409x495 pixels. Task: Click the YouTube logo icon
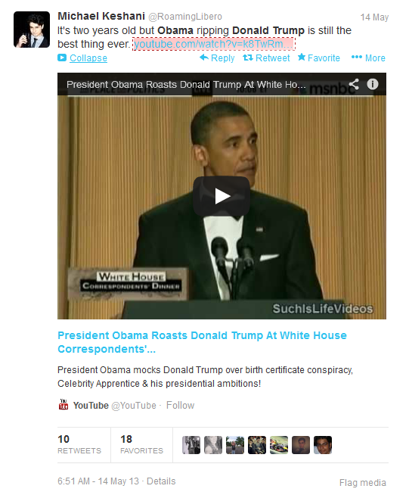coord(64,404)
